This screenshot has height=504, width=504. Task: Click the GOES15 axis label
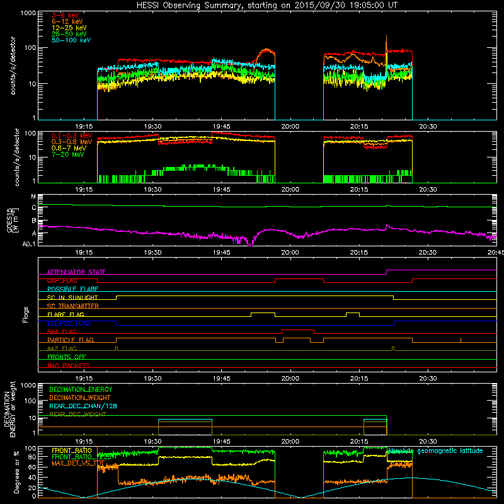13,220
